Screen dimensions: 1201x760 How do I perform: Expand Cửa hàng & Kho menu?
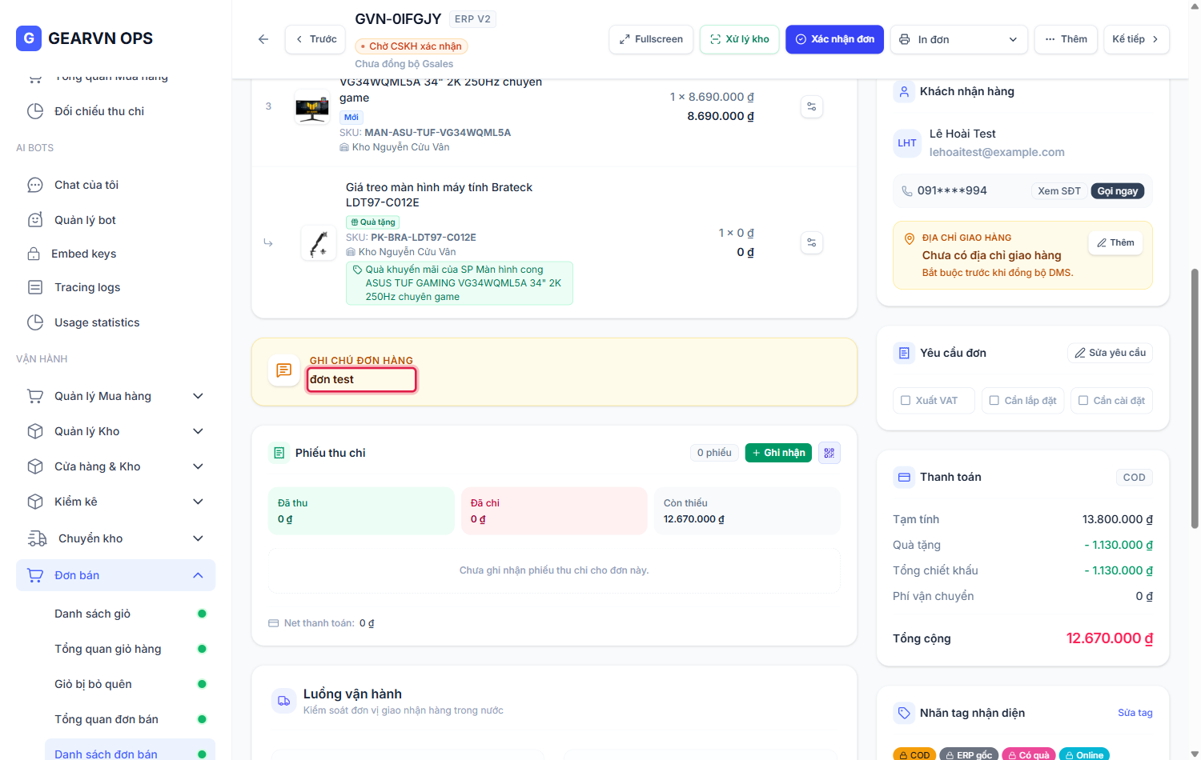click(x=115, y=466)
